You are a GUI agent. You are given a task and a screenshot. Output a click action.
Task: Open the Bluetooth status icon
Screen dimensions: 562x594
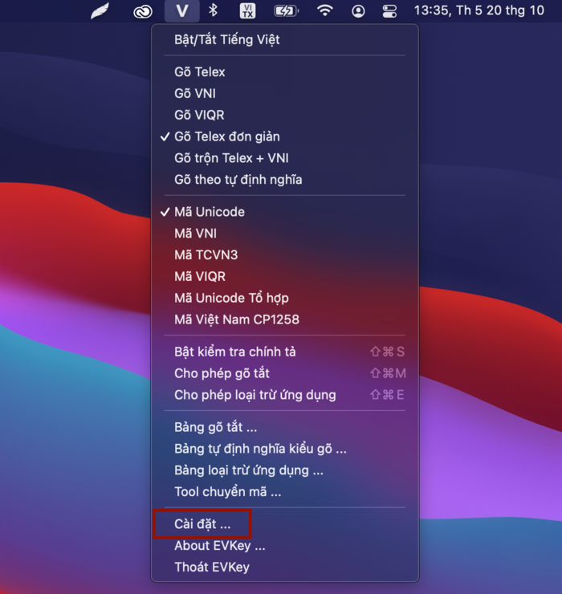coord(213,10)
